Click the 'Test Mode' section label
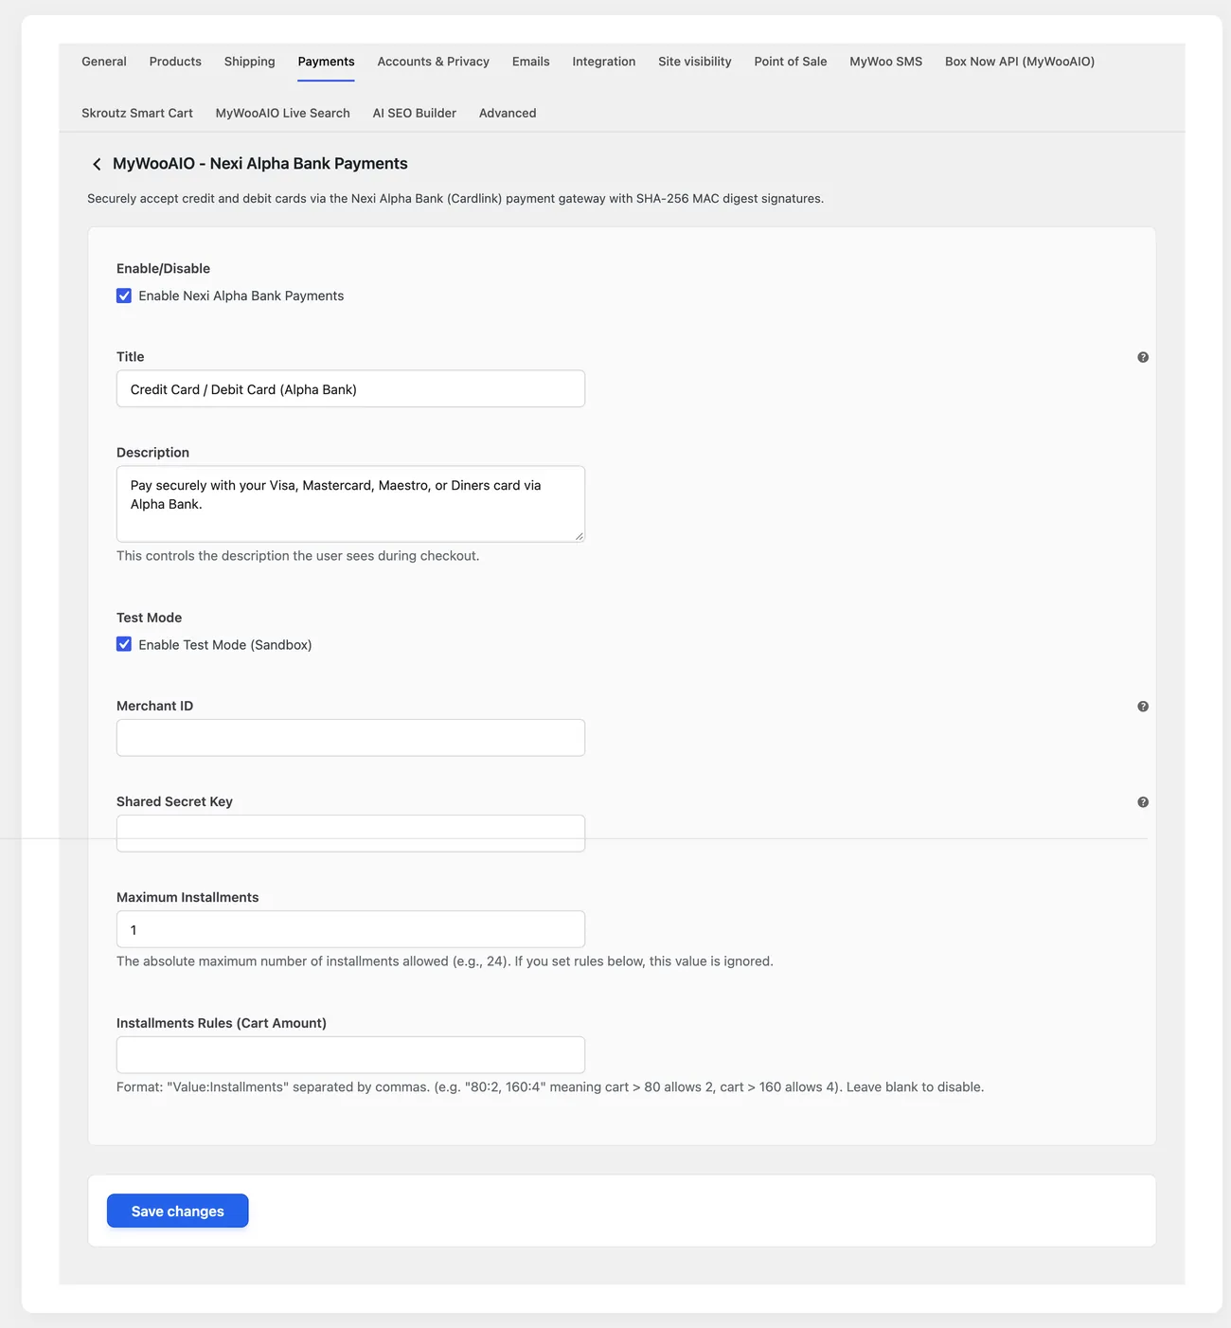Viewport: 1231px width, 1328px height. (x=149, y=618)
